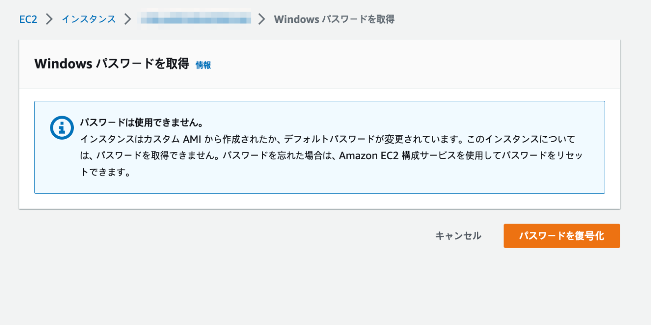Click the blue information icon in the alert

pyautogui.click(x=62, y=127)
